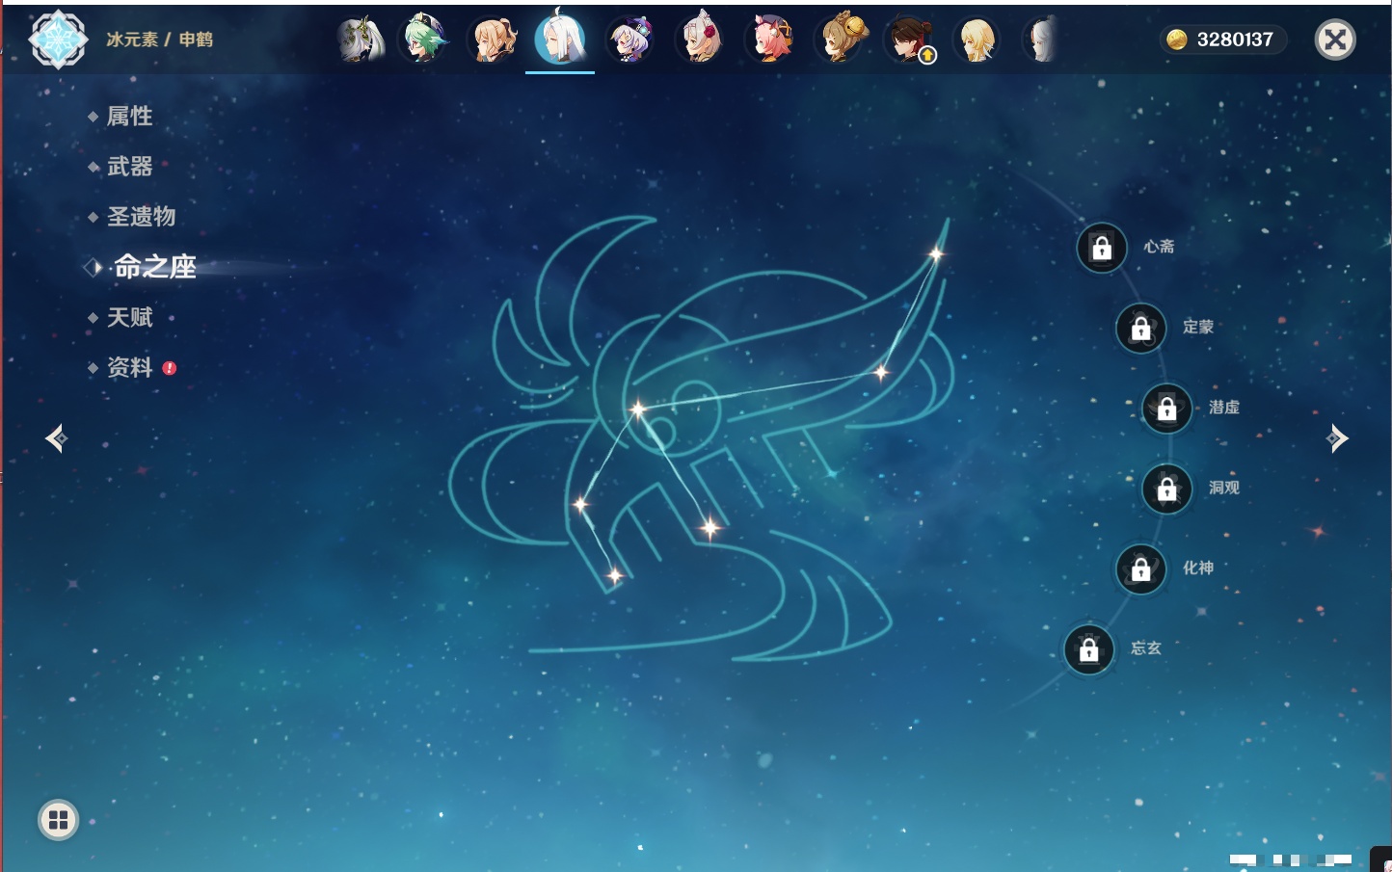The height and width of the screenshot is (872, 1392).
Task: Select Yaoyao avatar with golden bell
Action: pyautogui.click(x=840, y=40)
